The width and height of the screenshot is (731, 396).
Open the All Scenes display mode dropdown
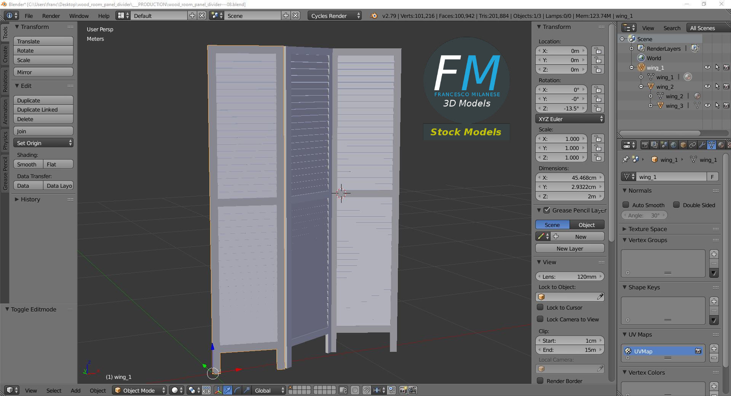tap(707, 28)
